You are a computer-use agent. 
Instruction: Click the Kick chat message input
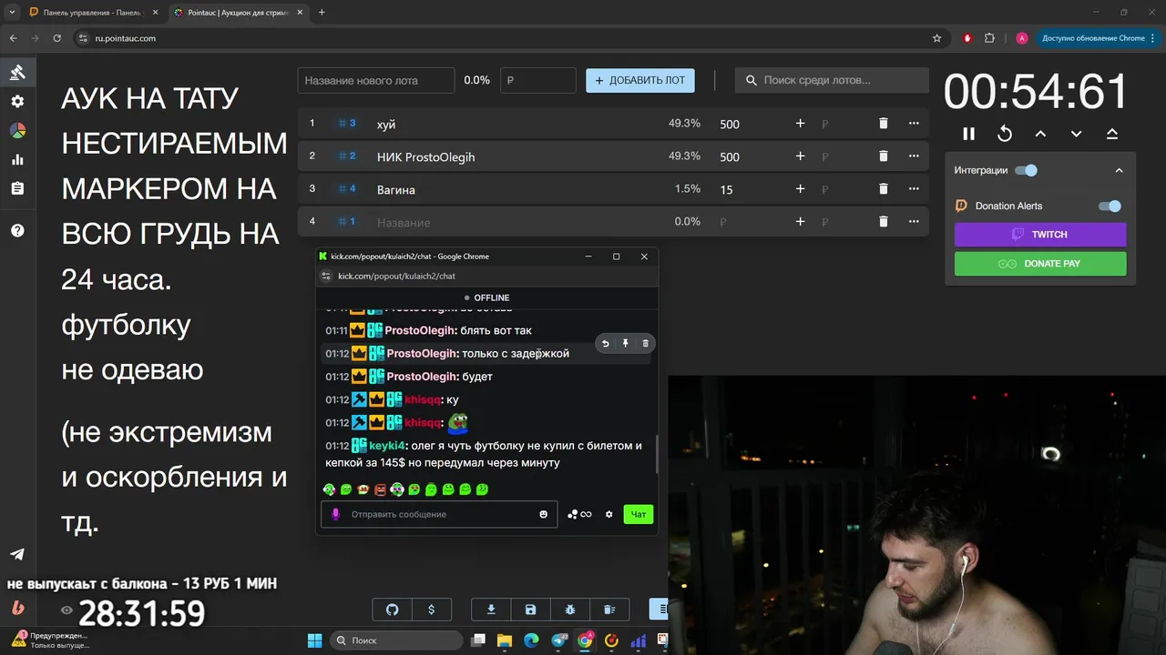pos(439,514)
